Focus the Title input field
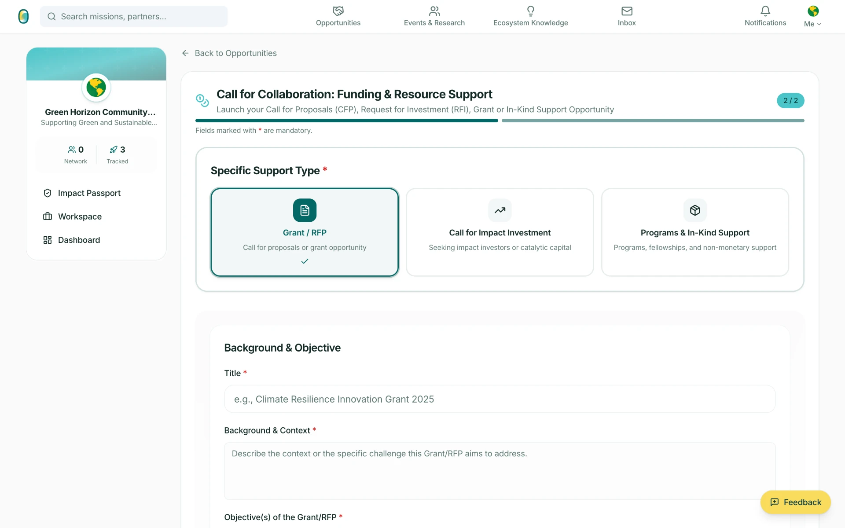Screen dimensions: 845x528 point(500,399)
